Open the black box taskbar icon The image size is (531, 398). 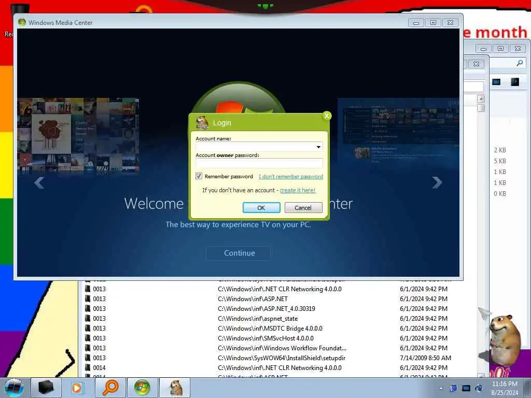46,388
